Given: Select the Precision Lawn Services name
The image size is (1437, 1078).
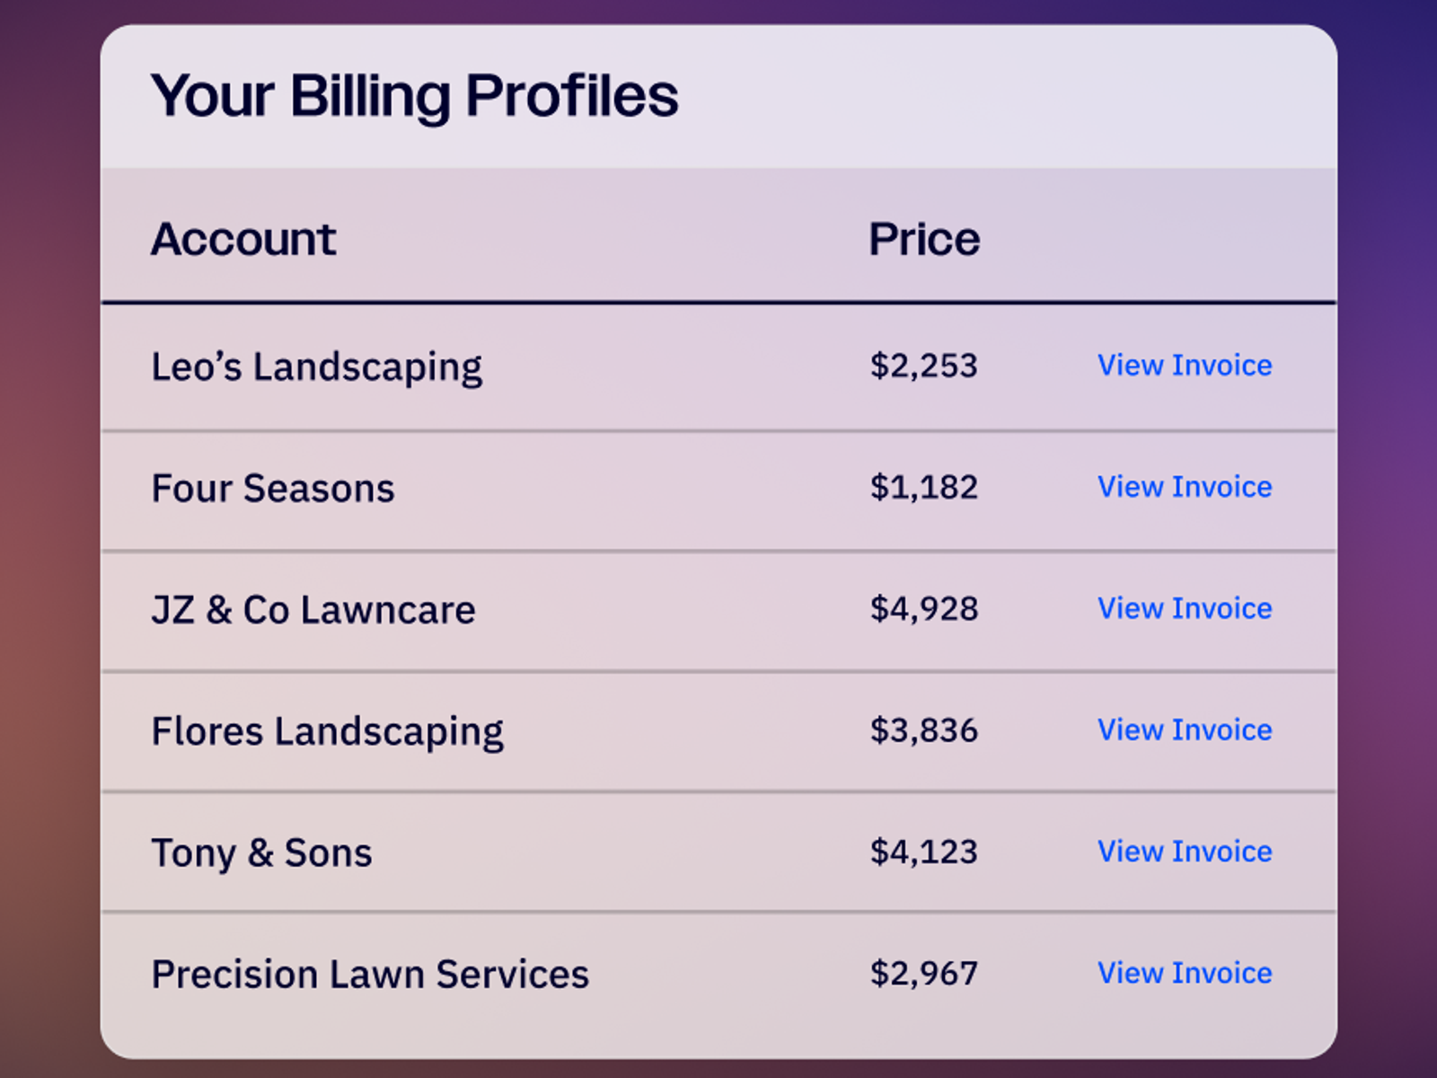Looking at the screenshot, I should 369,974.
